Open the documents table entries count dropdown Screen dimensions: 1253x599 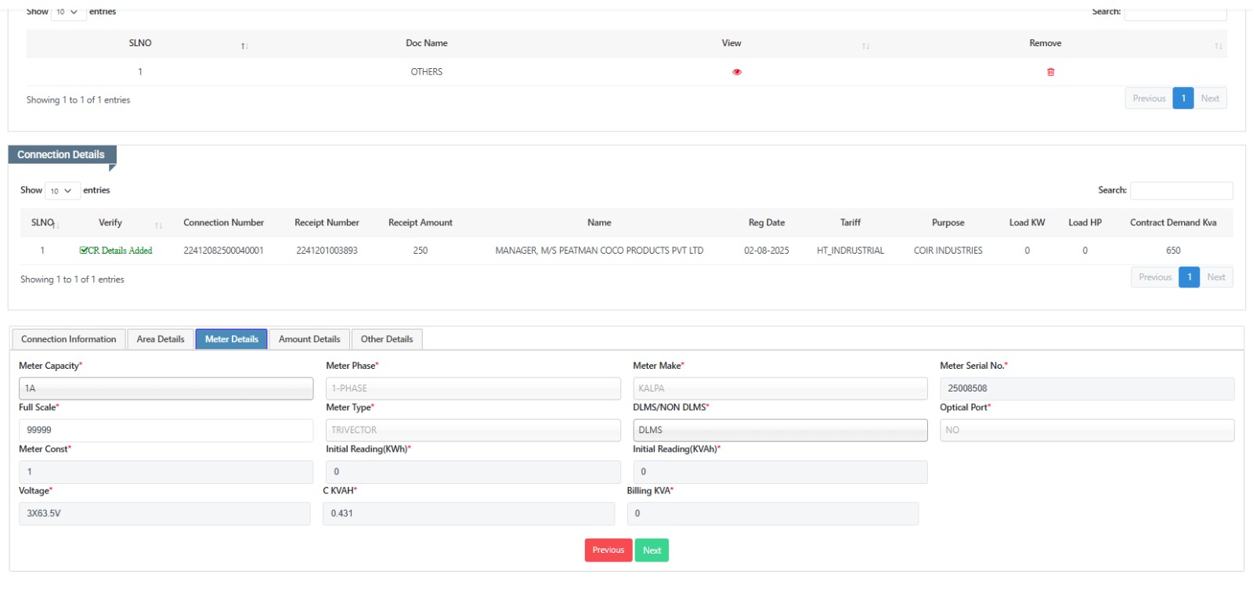[67, 12]
